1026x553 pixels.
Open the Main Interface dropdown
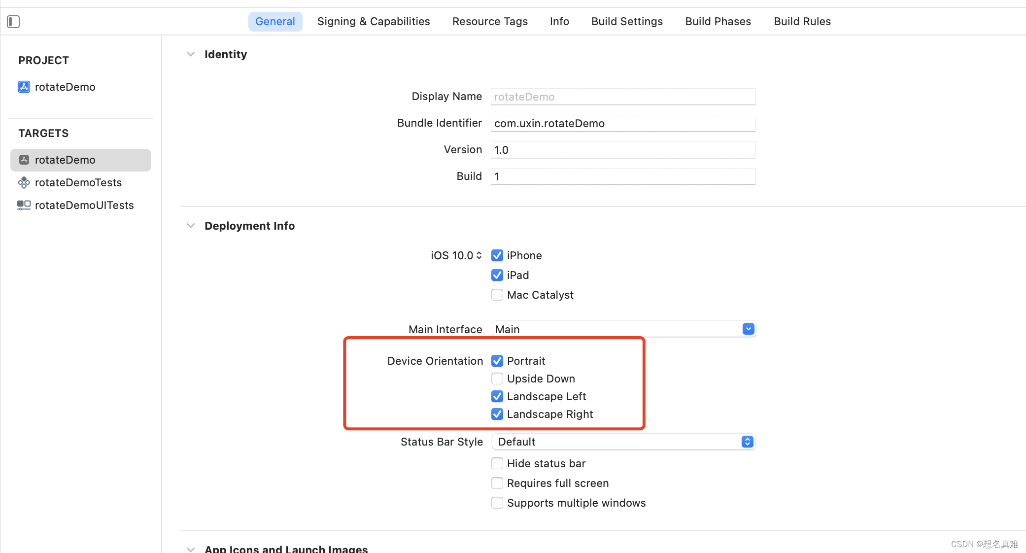coord(748,329)
